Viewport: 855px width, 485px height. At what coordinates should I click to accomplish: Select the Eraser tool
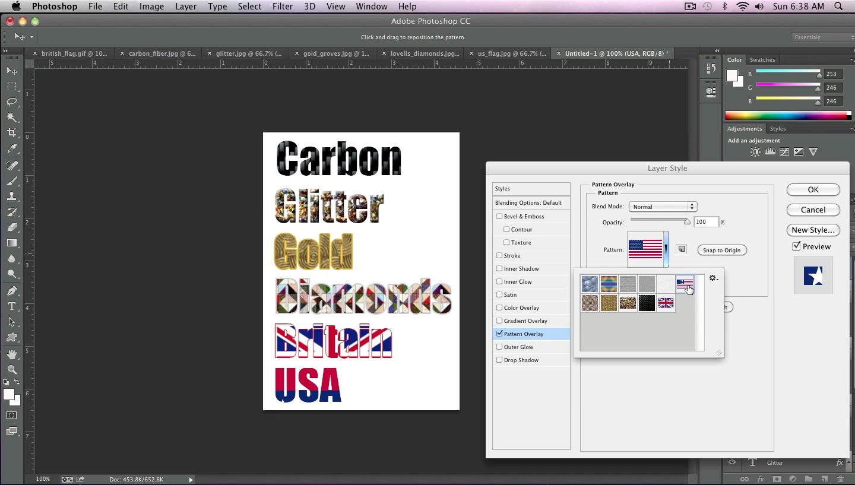12,227
